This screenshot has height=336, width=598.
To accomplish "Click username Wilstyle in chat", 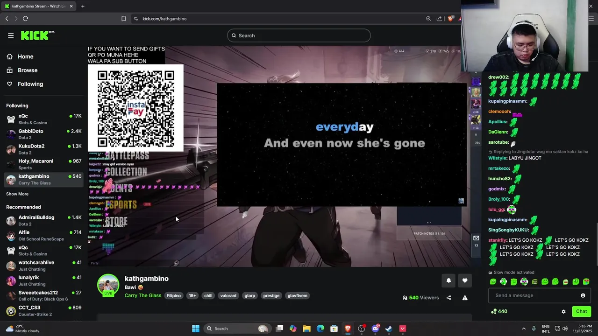I will [x=498, y=158].
